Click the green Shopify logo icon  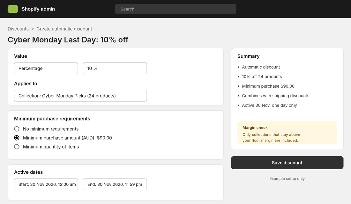[13, 9]
